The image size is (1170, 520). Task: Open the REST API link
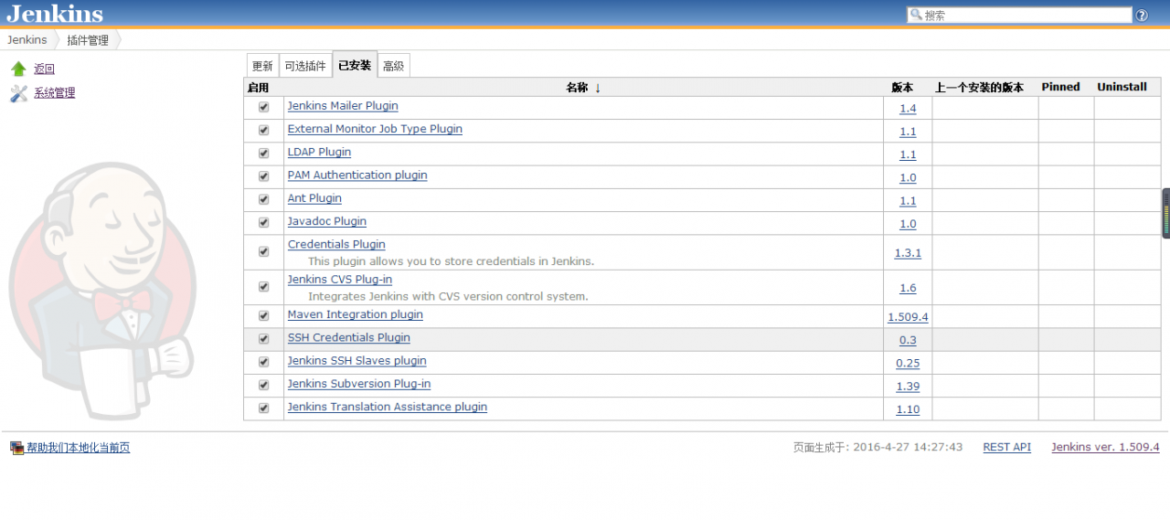pyautogui.click(x=1006, y=447)
